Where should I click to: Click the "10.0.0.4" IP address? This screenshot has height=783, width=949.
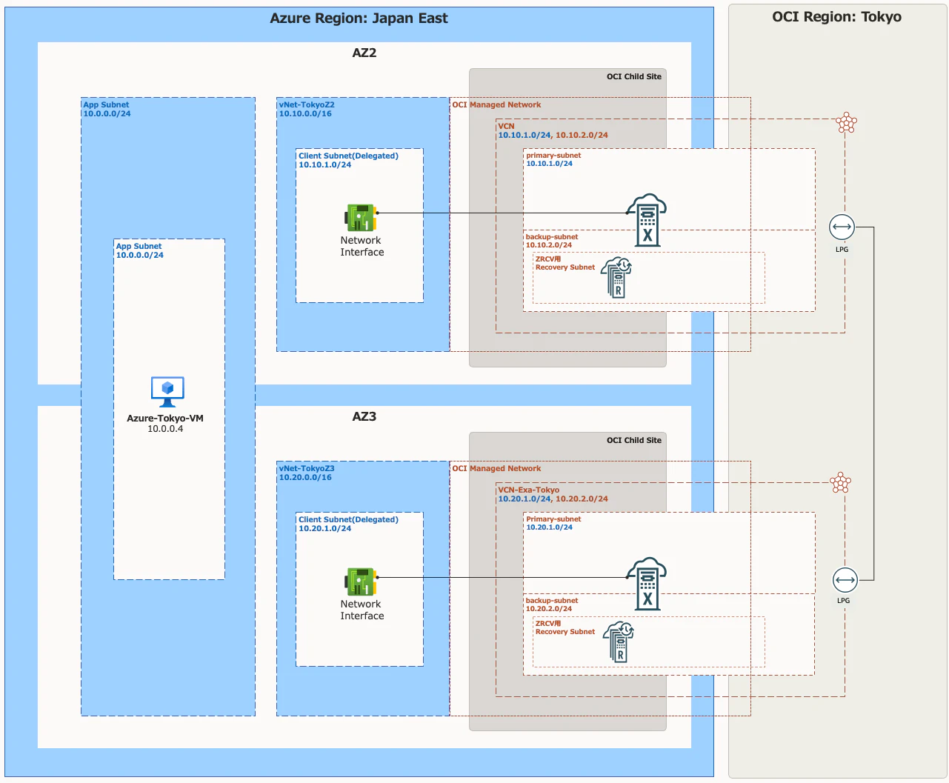point(165,429)
